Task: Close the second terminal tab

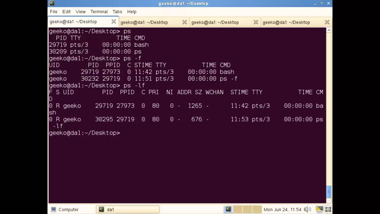Action: pos(185,22)
